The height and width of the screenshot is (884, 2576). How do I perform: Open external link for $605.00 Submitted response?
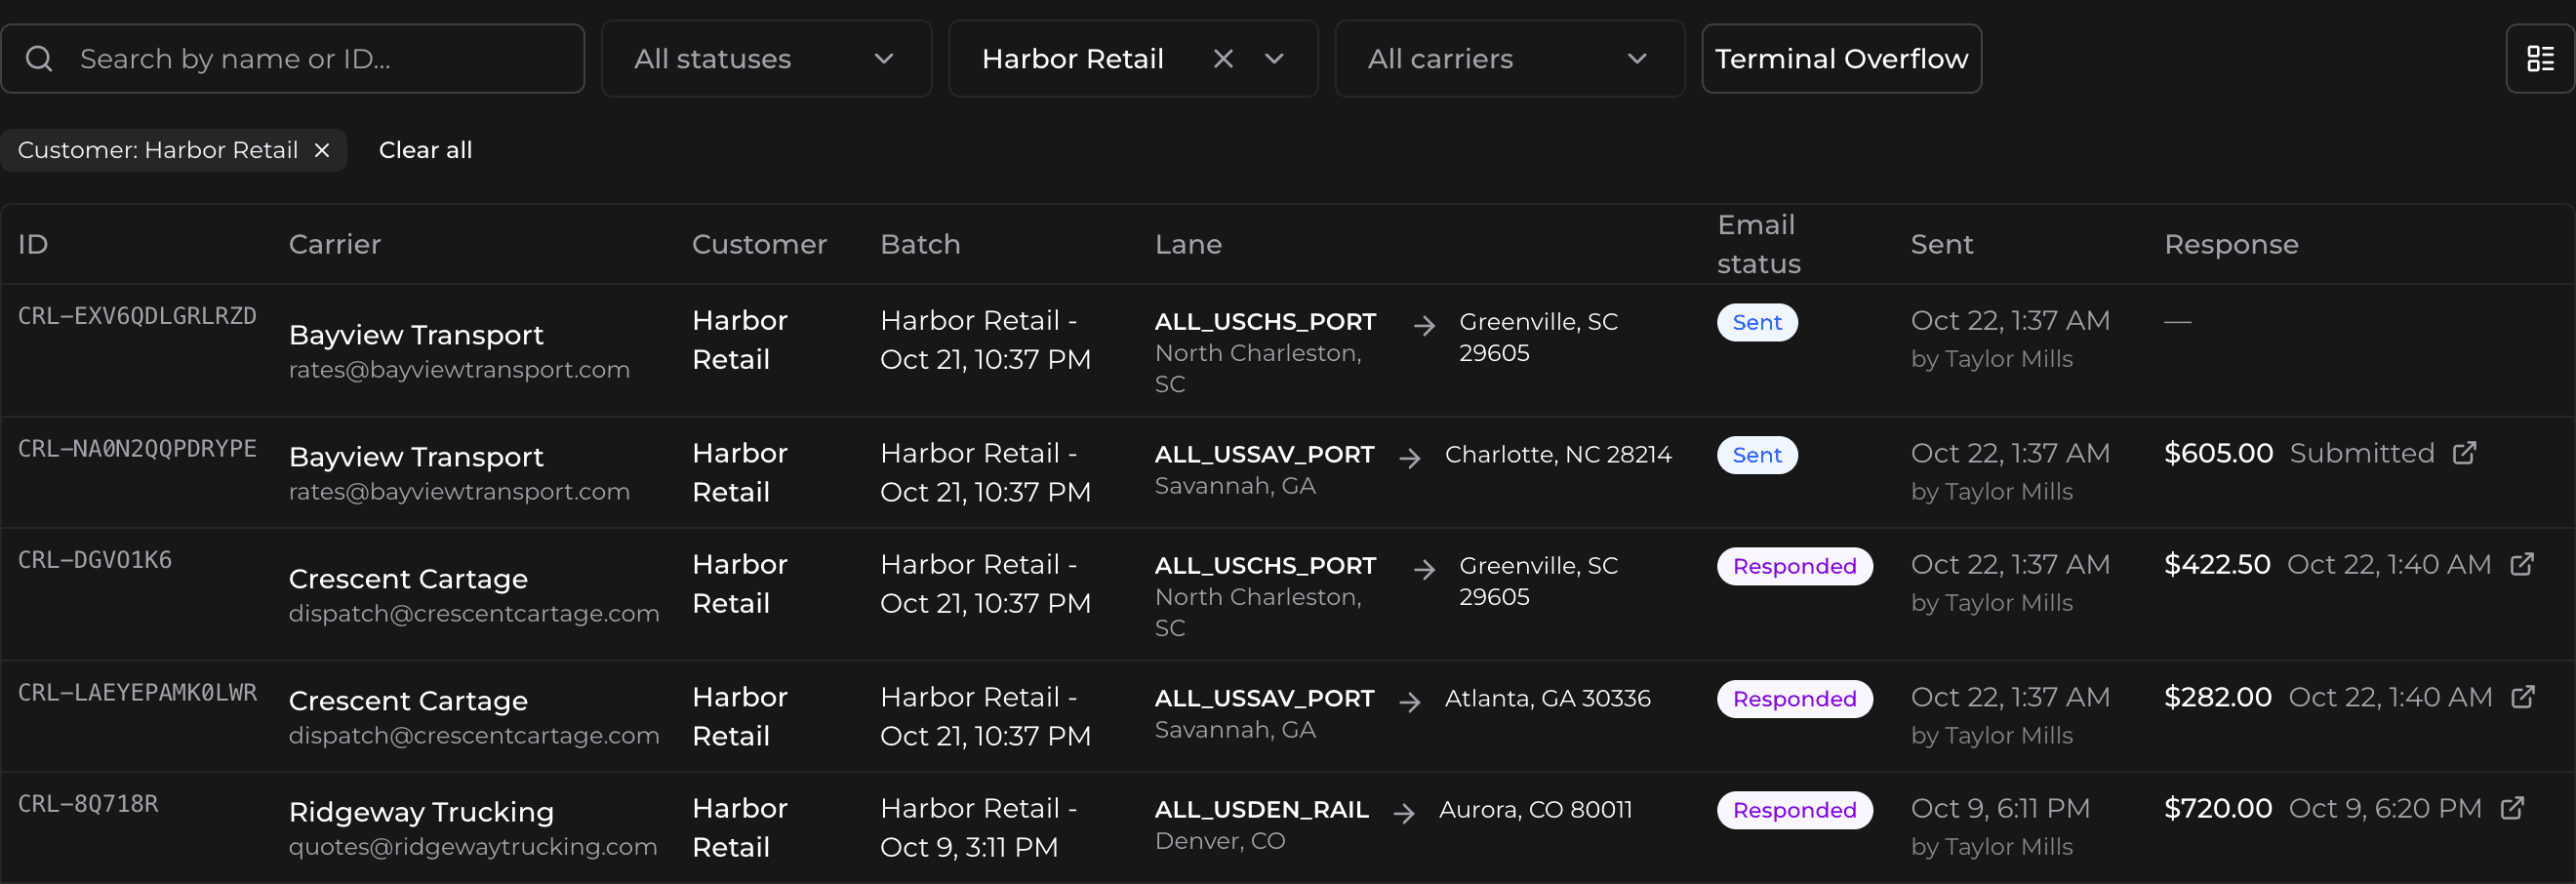(2464, 453)
